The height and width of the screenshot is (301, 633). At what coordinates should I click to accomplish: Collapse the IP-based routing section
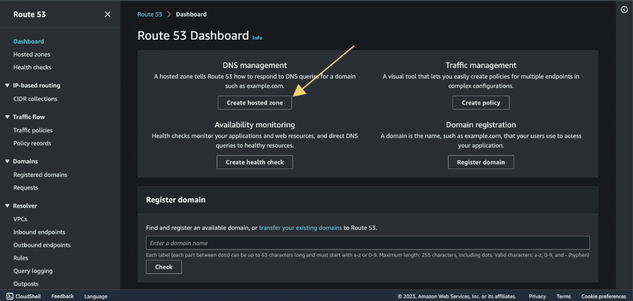pos(7,85)
